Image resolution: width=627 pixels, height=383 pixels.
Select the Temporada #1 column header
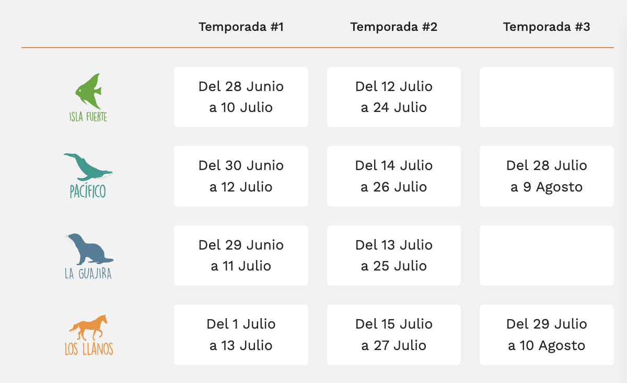coord(241,27)
